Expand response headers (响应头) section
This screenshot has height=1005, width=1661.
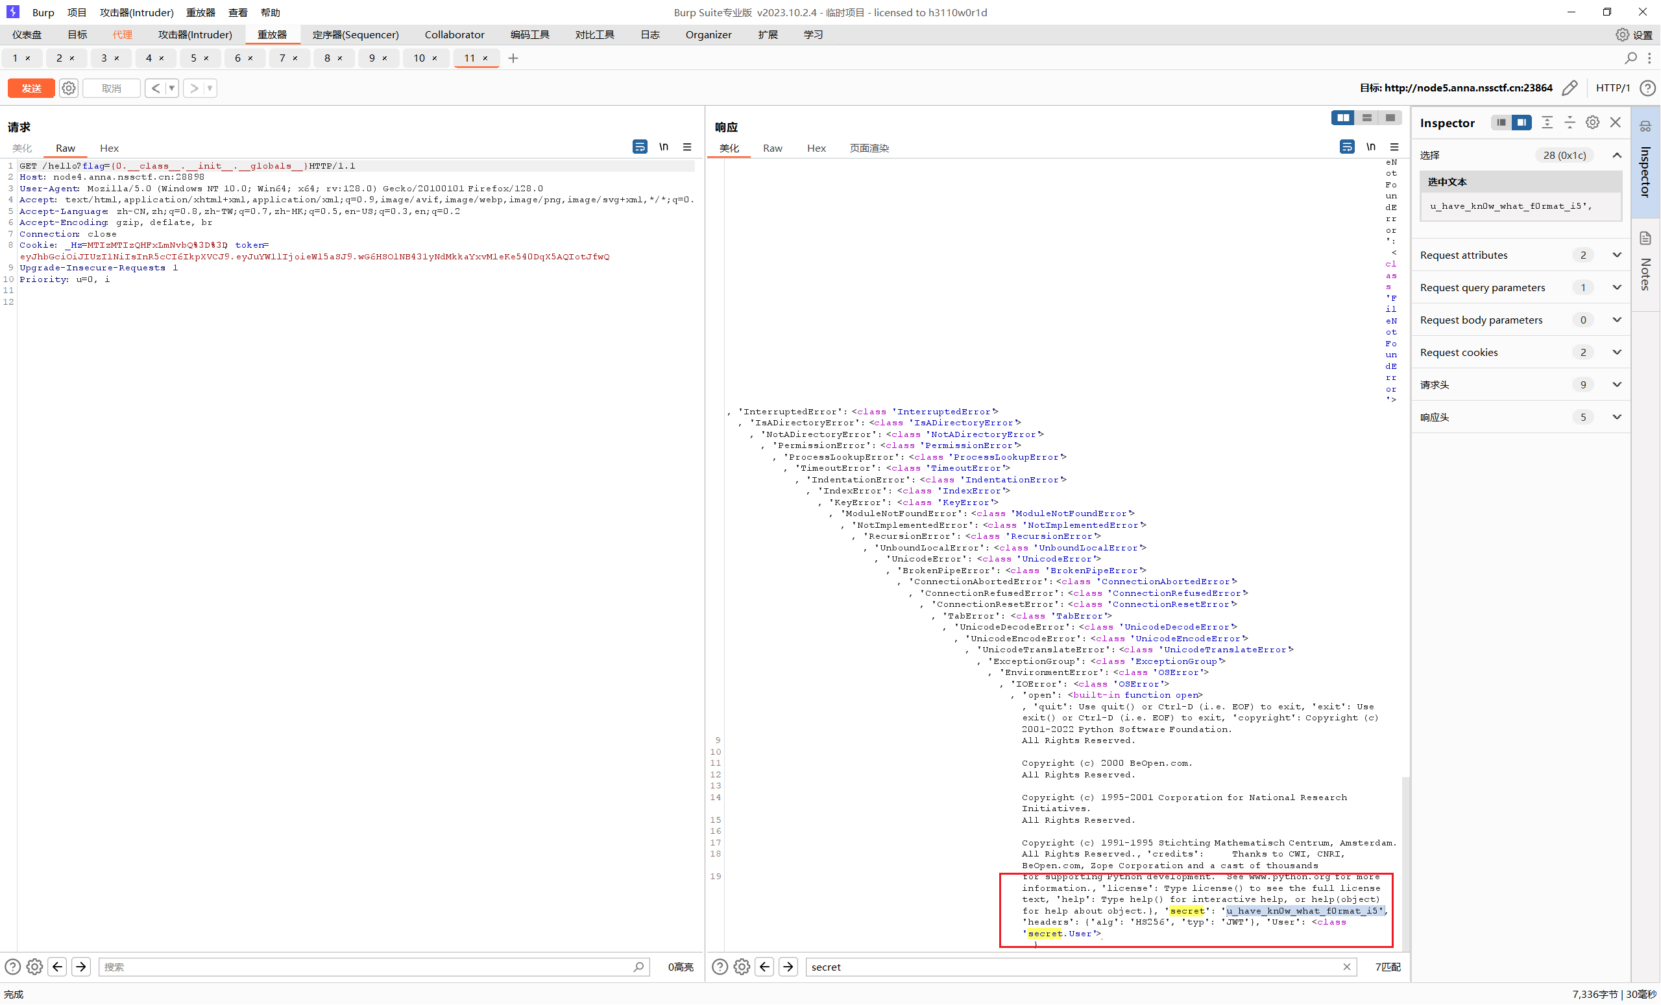pos(1616,417)
